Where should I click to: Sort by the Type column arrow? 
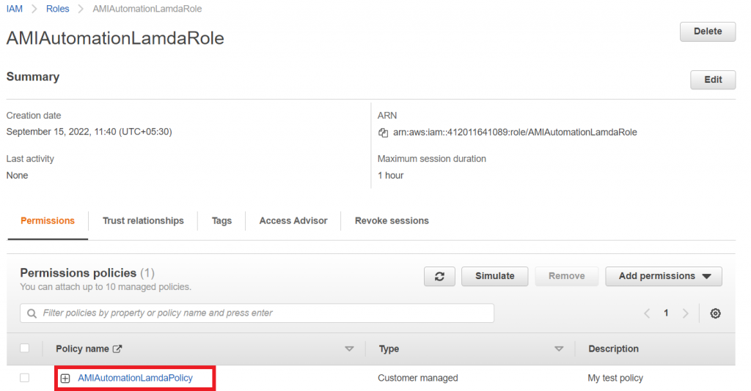(x=559, y=349)
